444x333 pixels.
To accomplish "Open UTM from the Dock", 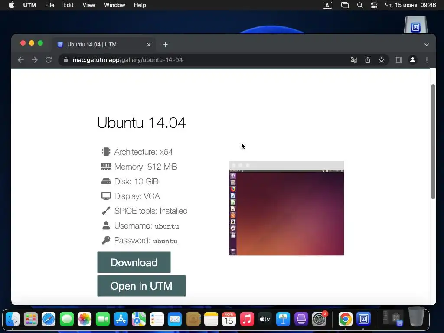I will [x=364, y=320].
